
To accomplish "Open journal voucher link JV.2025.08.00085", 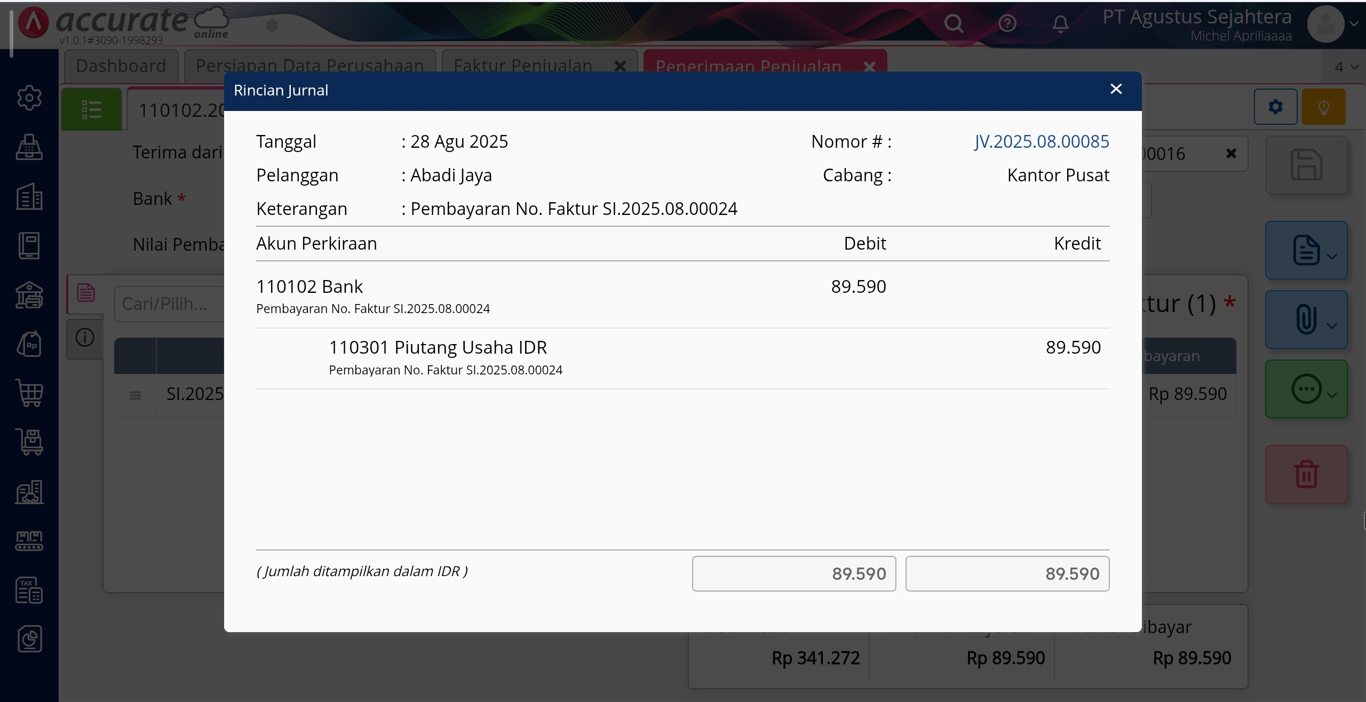I will (x=1041, y=141).
